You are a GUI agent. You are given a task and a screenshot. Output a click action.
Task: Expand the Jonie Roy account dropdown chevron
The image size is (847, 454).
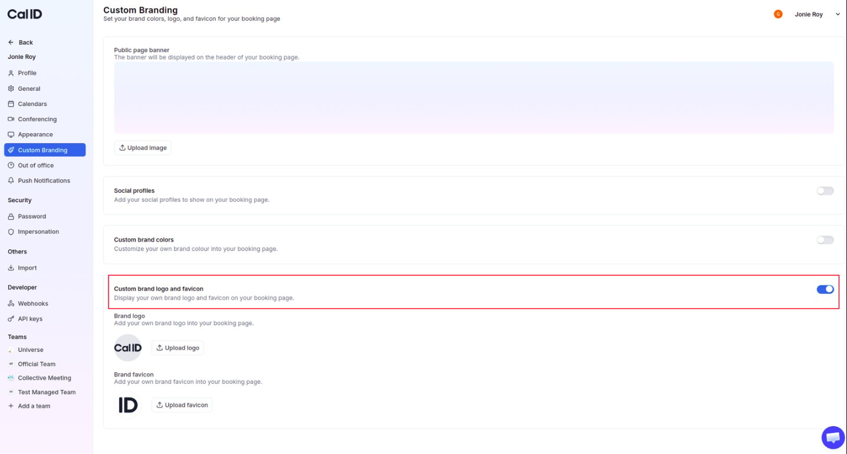point(838,14)
